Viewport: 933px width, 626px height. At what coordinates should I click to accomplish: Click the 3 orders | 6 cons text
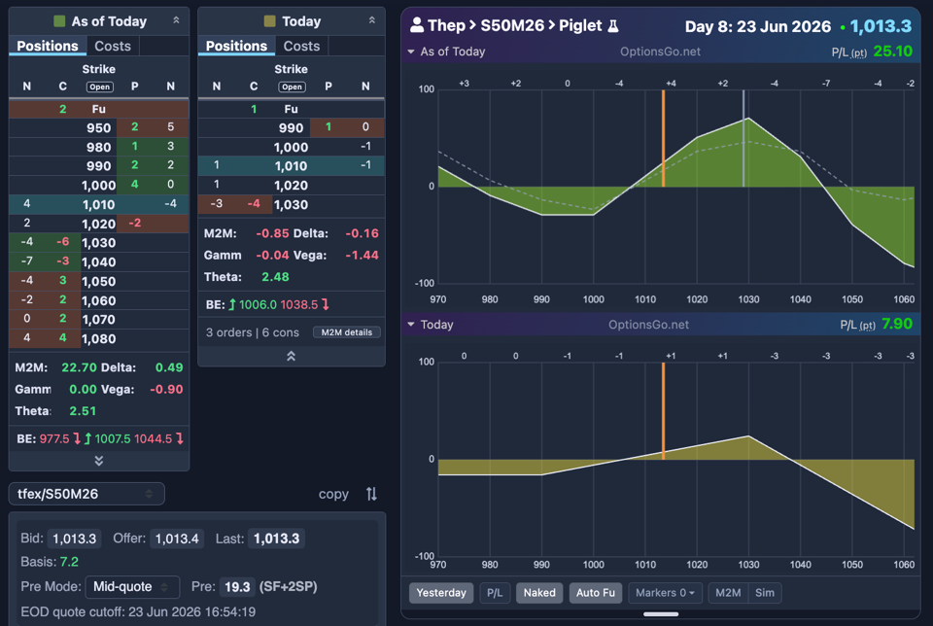click(x=253, y=332)
